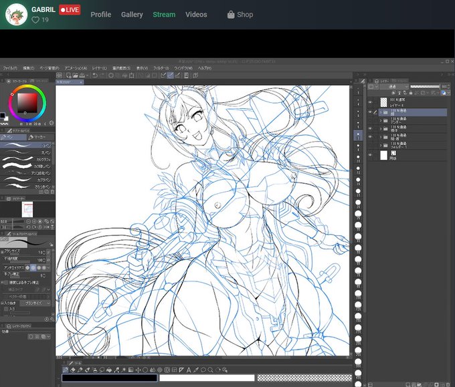The width and height of the screenshot is (455, 387).
Task: Open the 入り抜き ブラシサイズ dropdown
Action: click(x=36, y=303)
